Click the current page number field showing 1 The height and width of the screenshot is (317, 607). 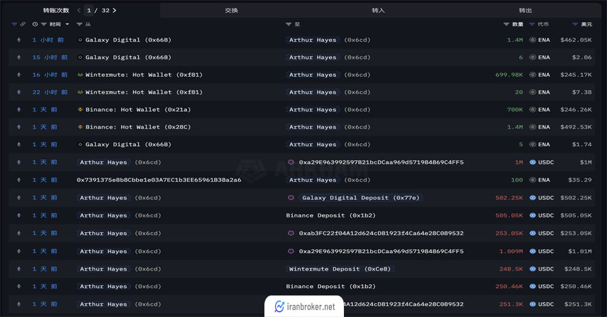tap(88, 10)
